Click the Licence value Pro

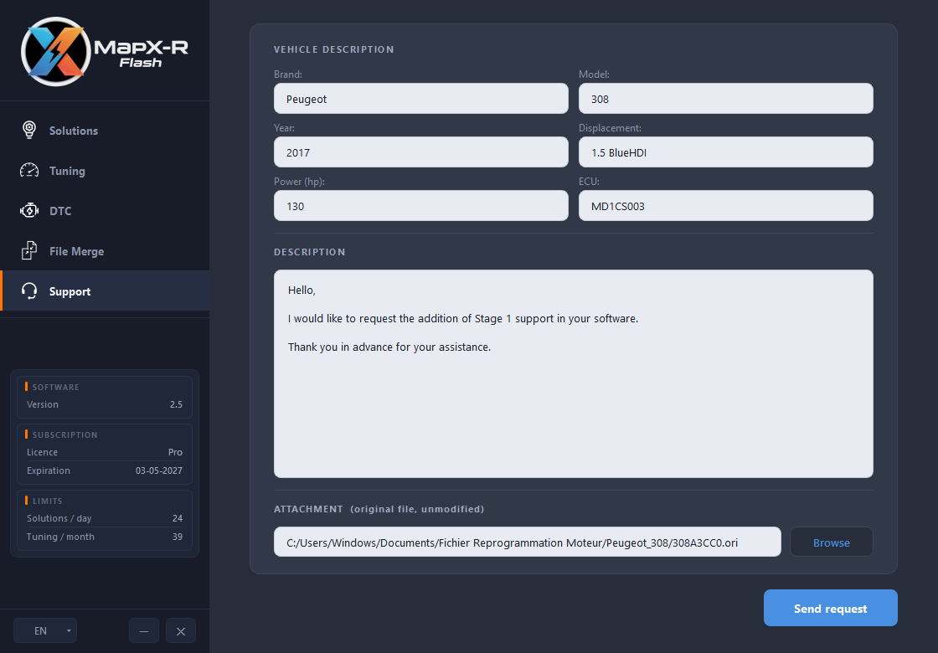[x=175, y=452]
